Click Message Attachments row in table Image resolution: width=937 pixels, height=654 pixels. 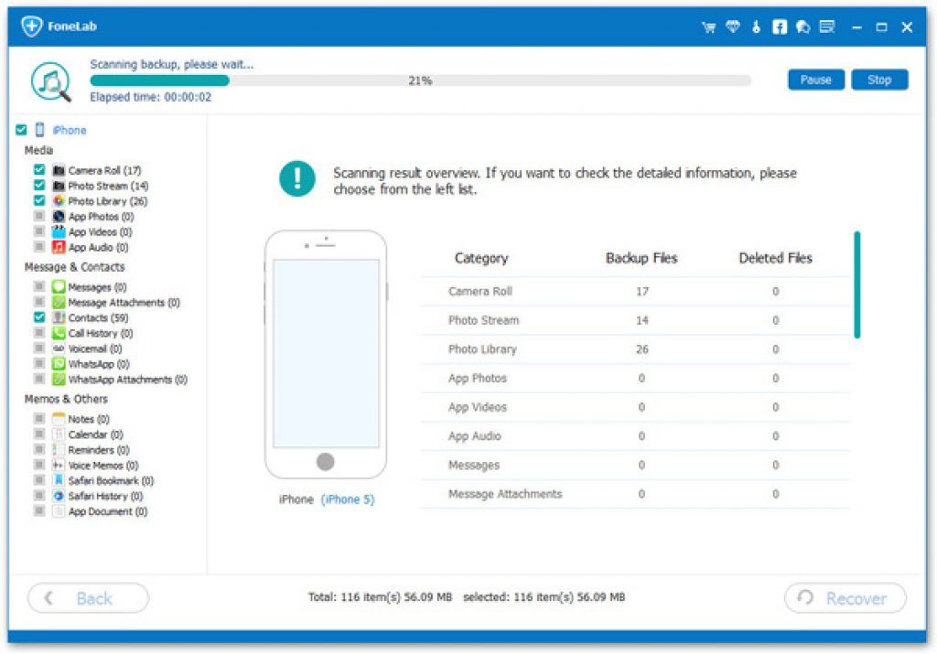(635, 494)
